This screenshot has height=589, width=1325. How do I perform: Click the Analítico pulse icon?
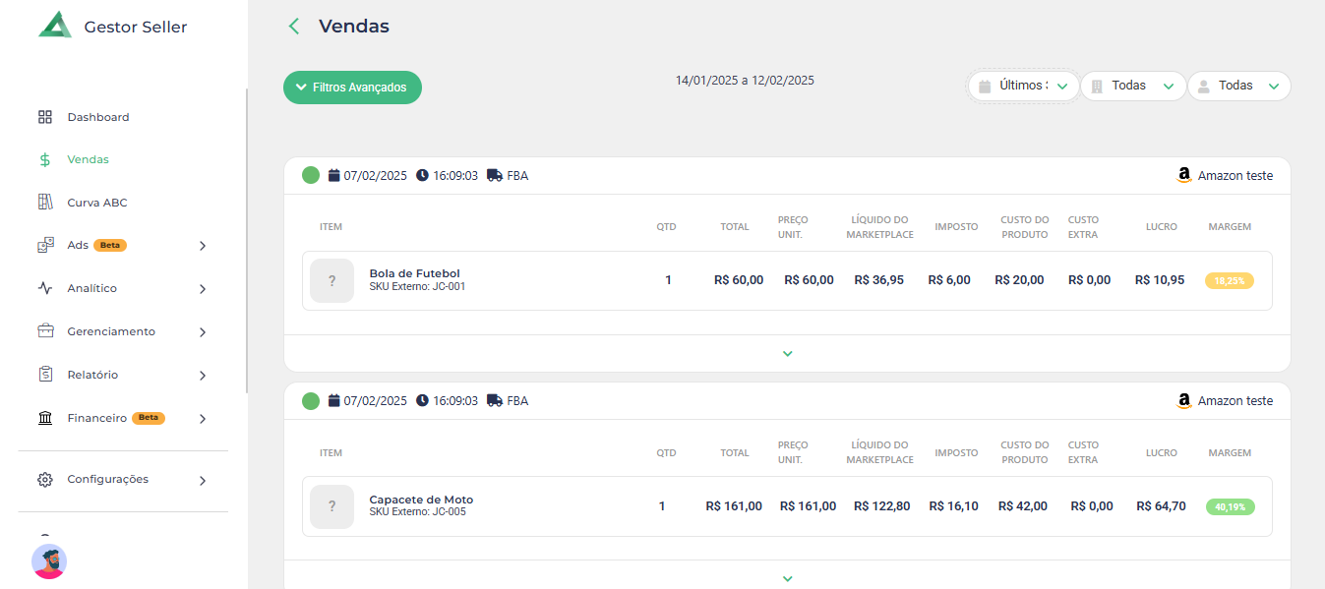pyautogui.click(x=45, y=288)
